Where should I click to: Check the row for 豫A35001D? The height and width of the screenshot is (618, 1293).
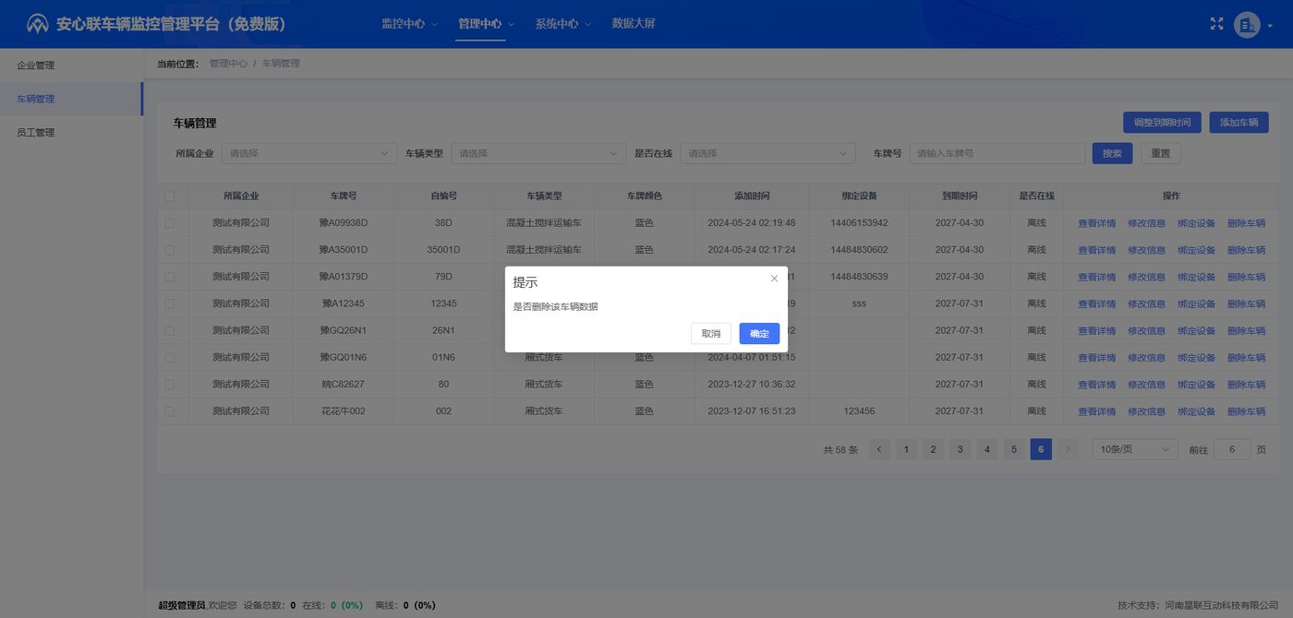click(x=169, y=250)
